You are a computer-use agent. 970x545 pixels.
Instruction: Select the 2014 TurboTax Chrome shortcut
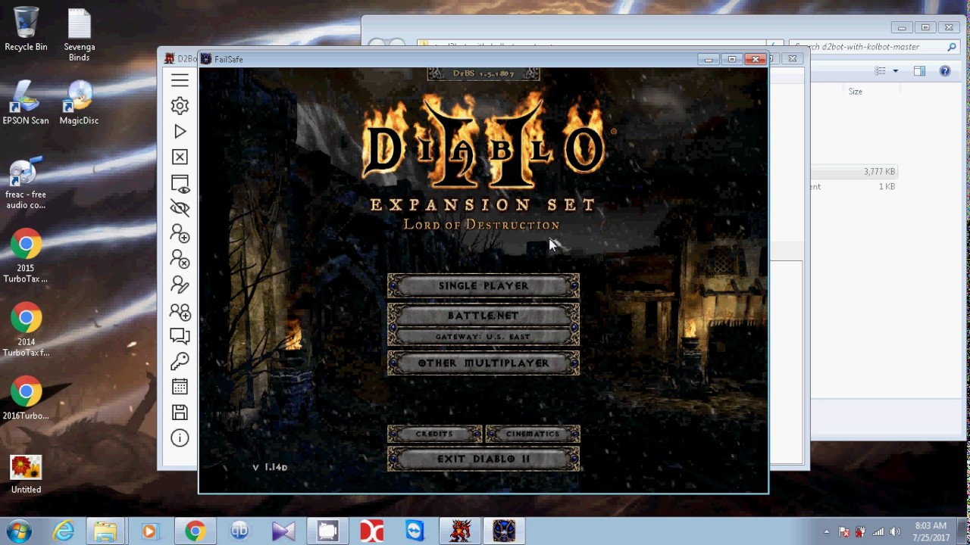click(26, 330)
